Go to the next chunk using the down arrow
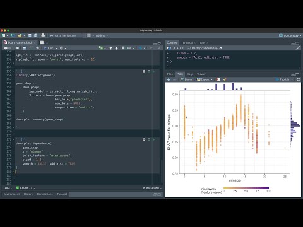 (x=116, y=48)
